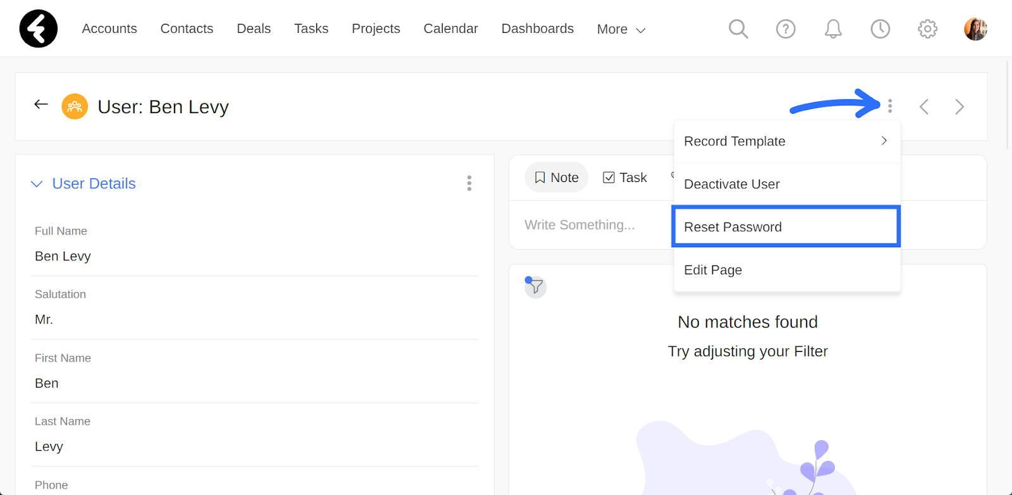Go back using the left arrow
The width and height of the screenshot is (1012, 495).
tap(41, 104)
